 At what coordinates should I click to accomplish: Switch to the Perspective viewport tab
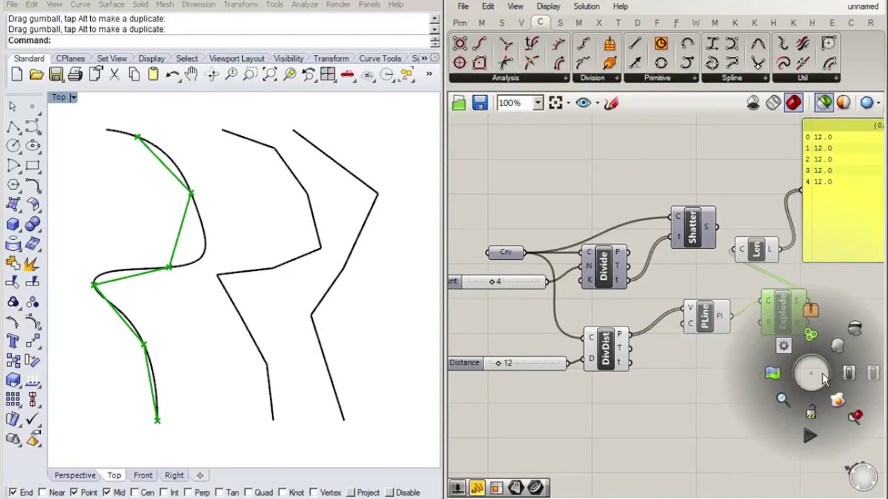(75, 475)
